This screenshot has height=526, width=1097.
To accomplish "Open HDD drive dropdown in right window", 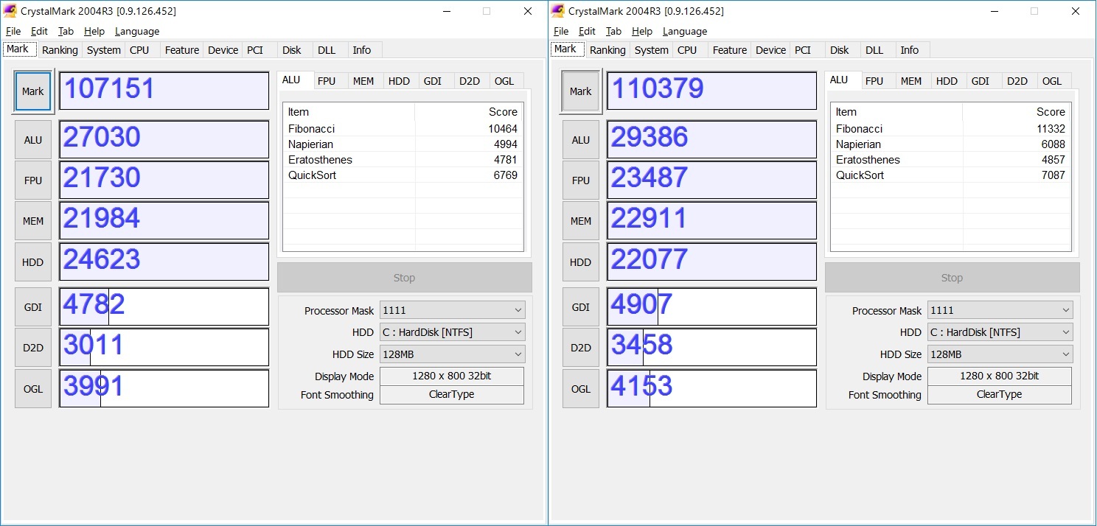I will (x=1000, y=332).
